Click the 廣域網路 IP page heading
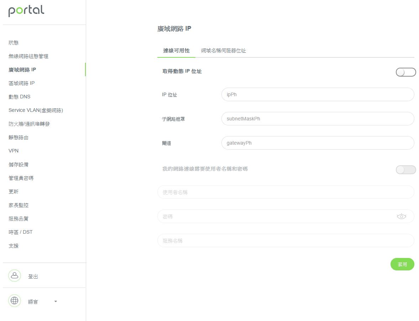Screen dimensions: 419x321 (174, 29)
